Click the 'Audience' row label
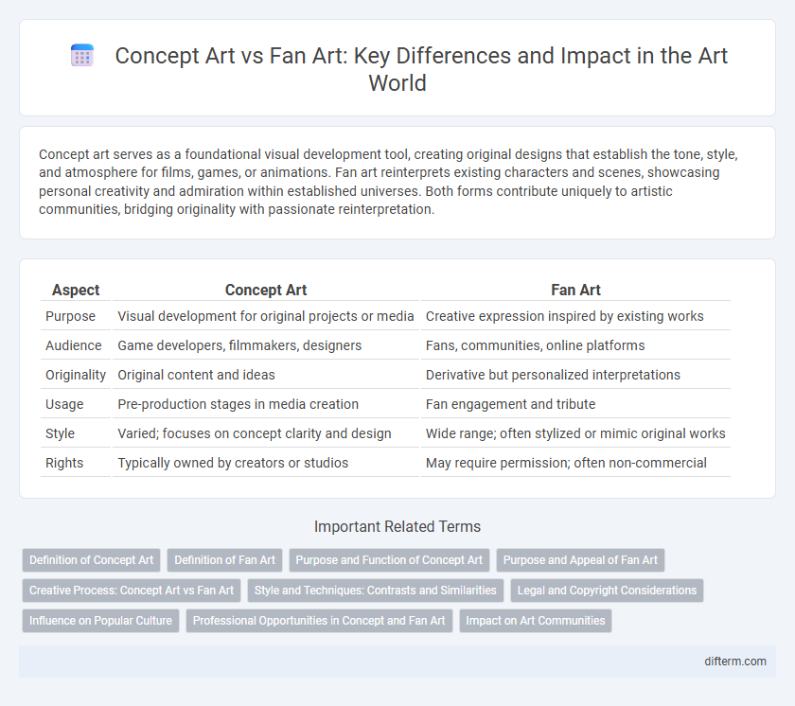 pyautogui.click(x=73, y=345)
